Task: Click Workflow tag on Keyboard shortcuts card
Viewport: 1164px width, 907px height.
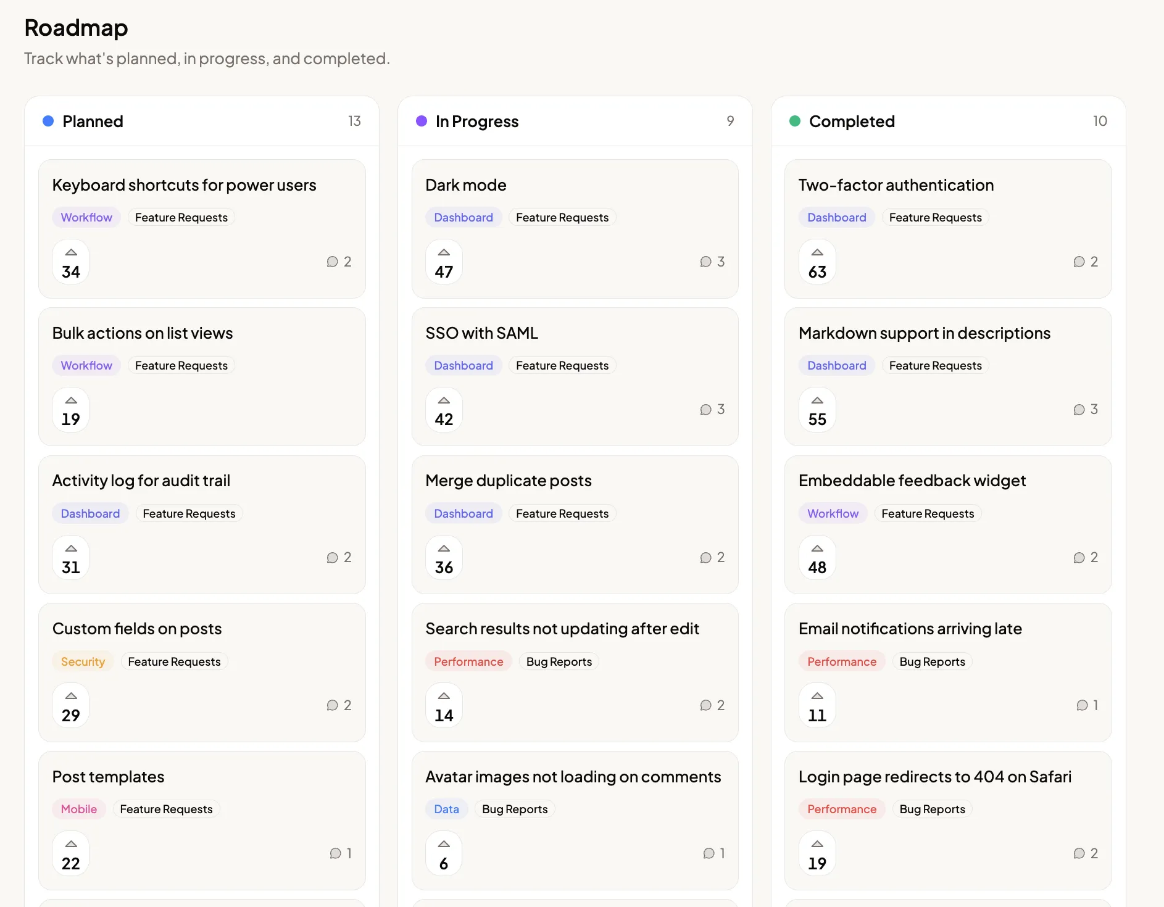Action: click(86, 217)
